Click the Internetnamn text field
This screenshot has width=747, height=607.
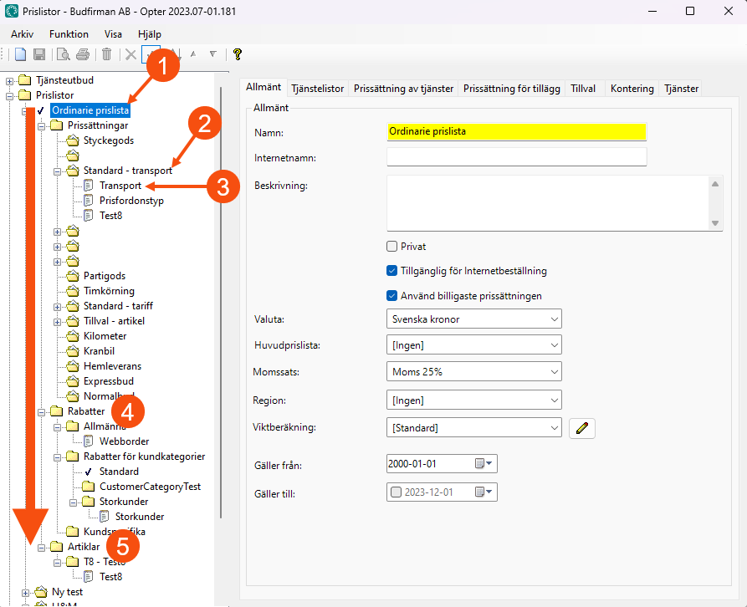coord(516,157)
